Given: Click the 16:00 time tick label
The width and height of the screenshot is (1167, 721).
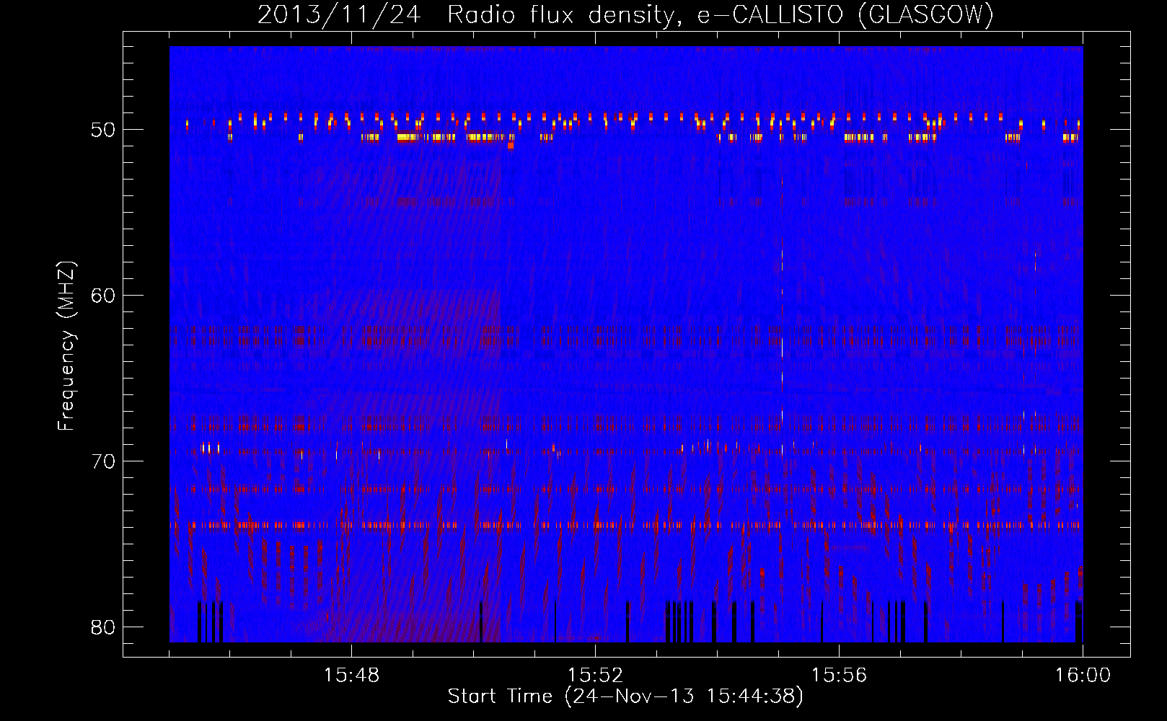Looking at the screenshot, I should (x=1083, y=676).
